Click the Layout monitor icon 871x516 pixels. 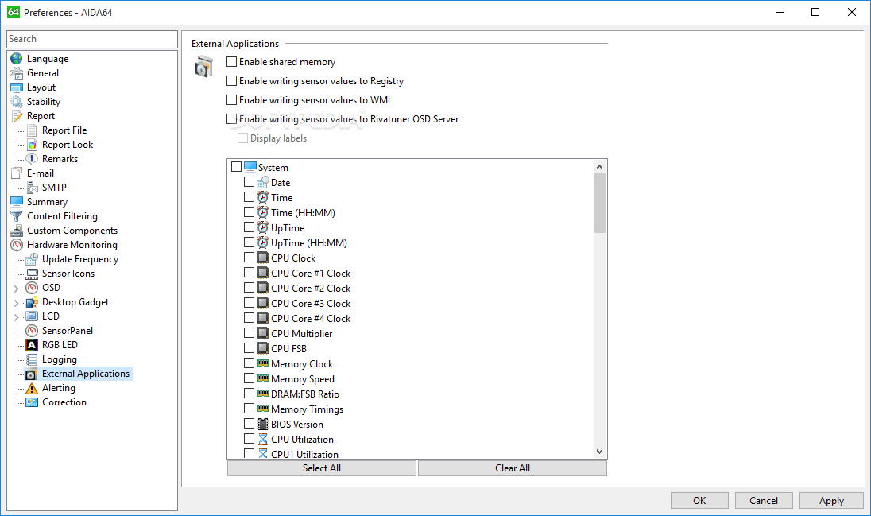tap(17, 87)
